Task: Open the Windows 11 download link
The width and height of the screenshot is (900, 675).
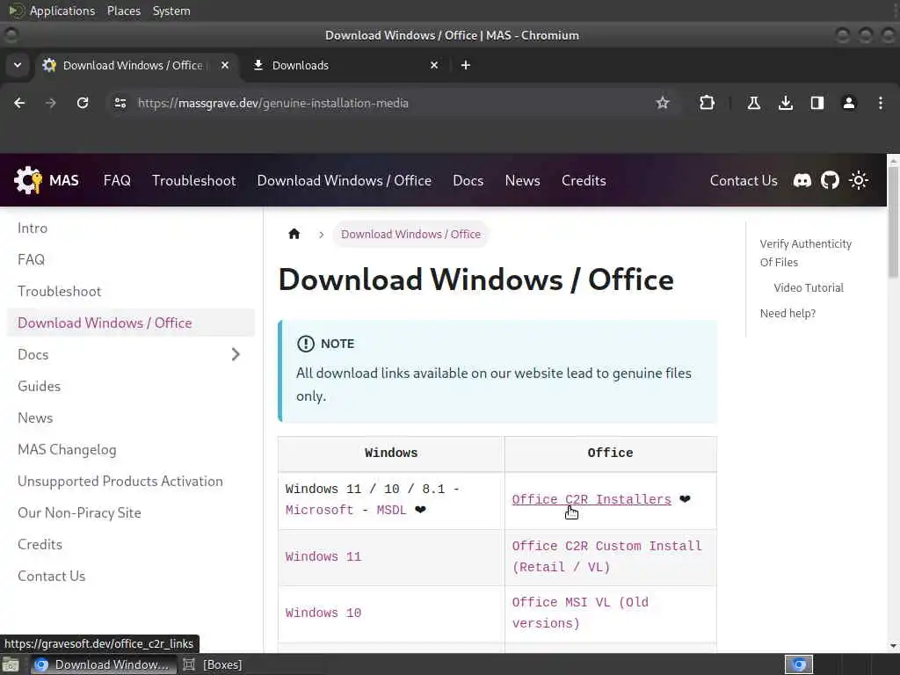Action: [323, 556]
